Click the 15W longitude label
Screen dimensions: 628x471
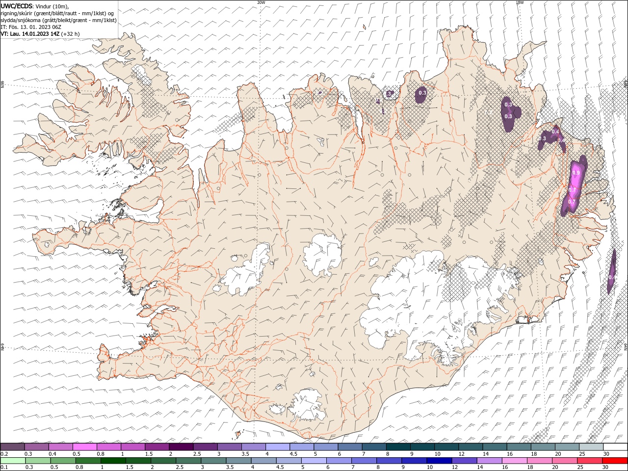tap(520, 2)
